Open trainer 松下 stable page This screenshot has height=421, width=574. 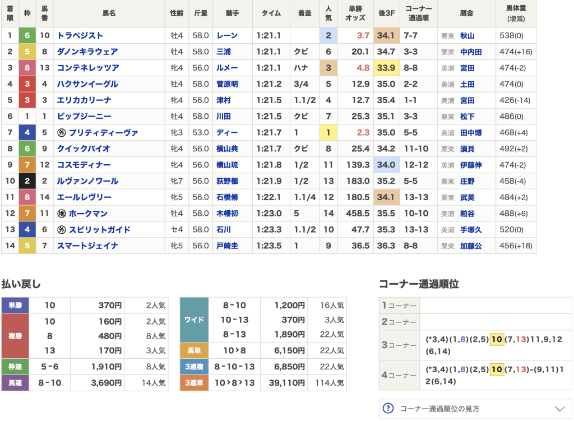pos(467,117)
